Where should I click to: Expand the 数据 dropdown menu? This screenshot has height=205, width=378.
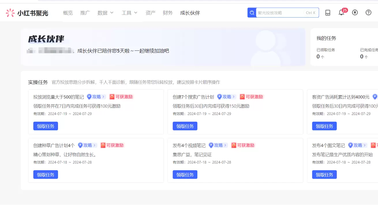(105, 13)
